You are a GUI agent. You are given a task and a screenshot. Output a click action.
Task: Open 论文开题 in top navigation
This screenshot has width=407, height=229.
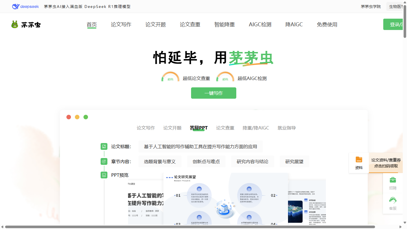[155, 25]
